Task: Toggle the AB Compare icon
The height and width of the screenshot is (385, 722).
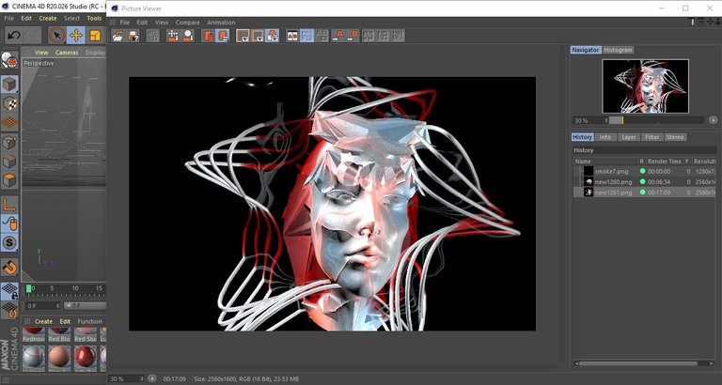Action: 292,36
